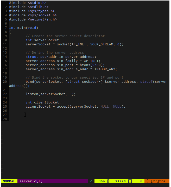Click the accept function call on line 25
This screenshot has width=171, height=187.
(63, 107)
